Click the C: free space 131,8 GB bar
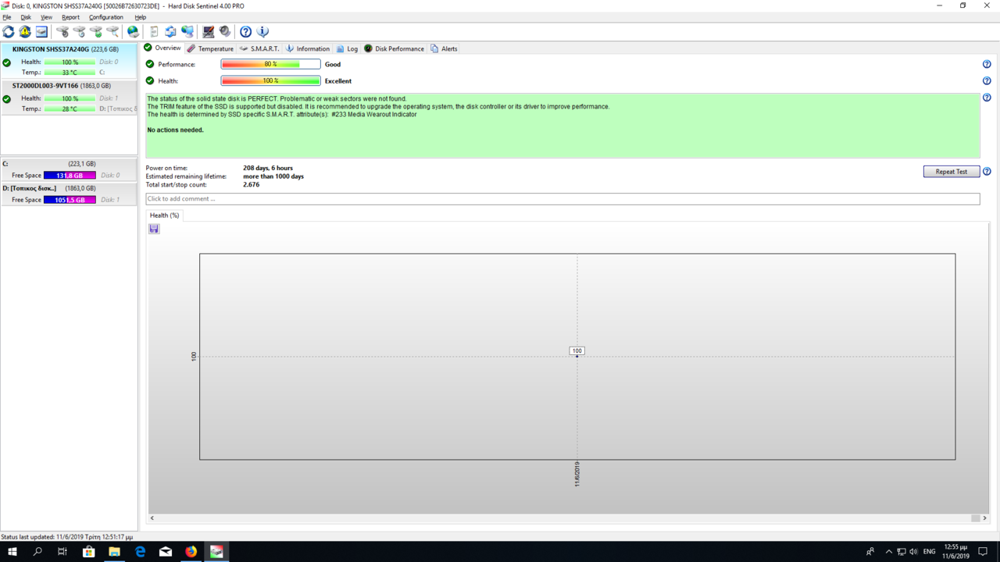The image size is (1000, 562). (x=70, y=176)
